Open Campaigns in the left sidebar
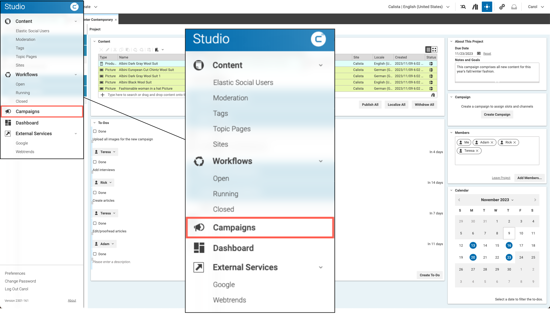 (x=28, y=111)
